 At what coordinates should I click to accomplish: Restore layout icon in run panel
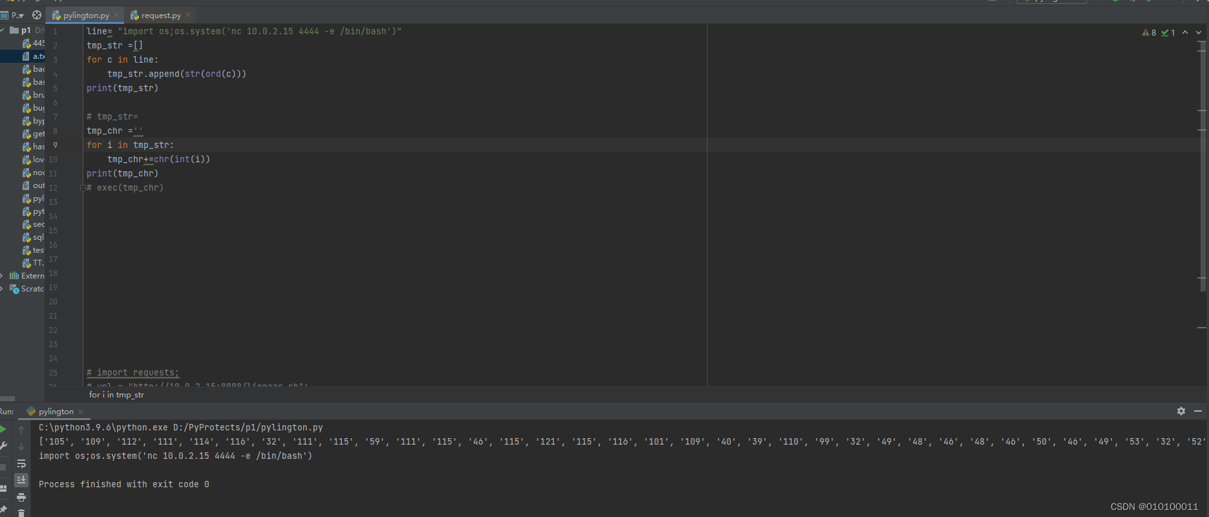(3, 489)
